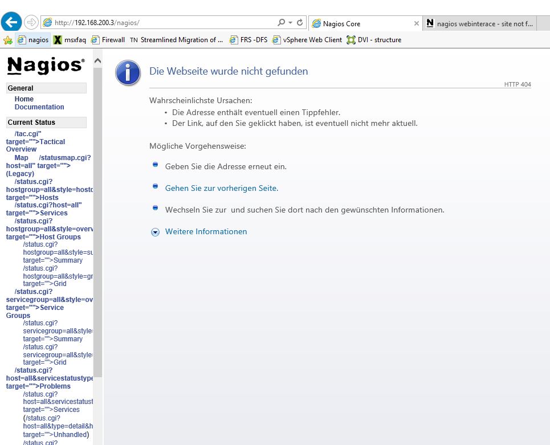Open the Home link under General
550x445 pixels.
pos(24,99)
